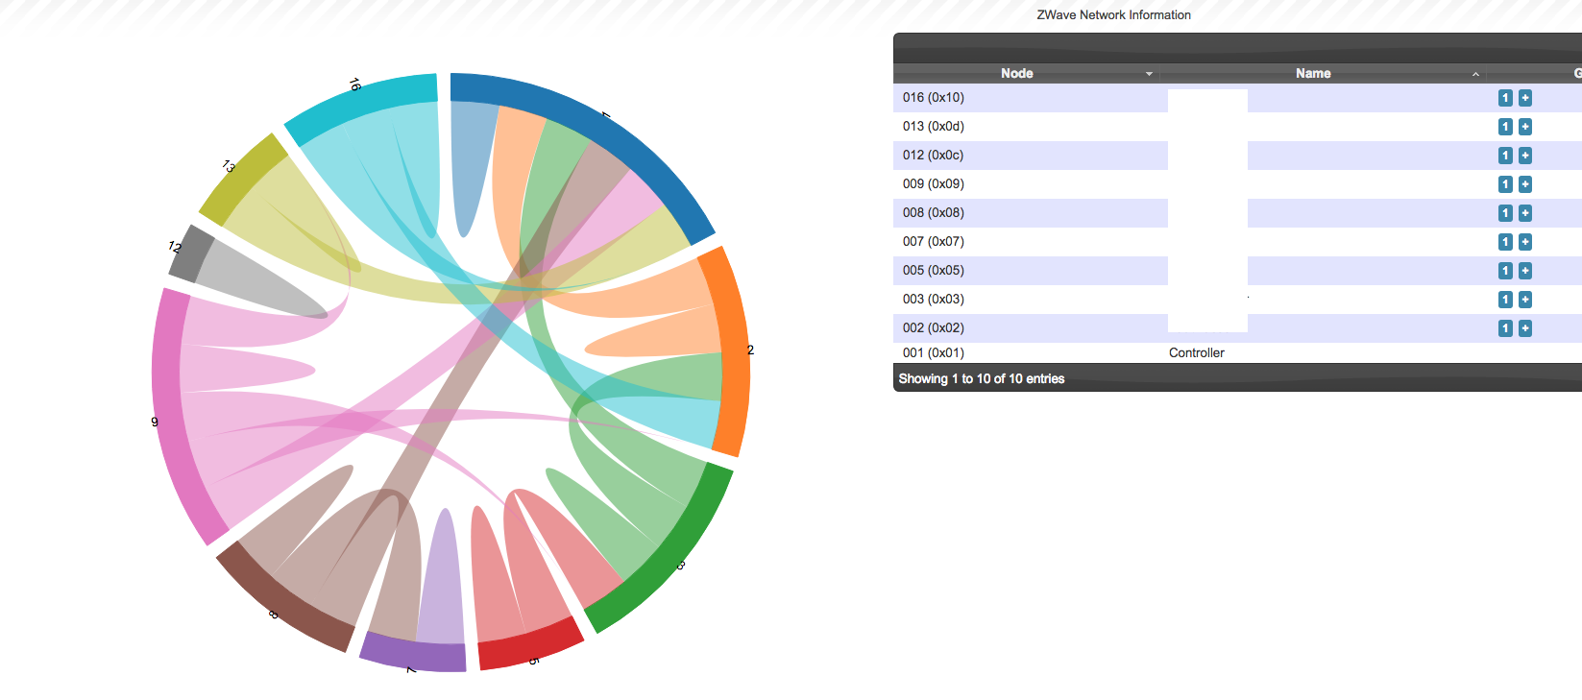Click the green node 3 arc in chord diagram
The height and width of the screenshot is (700, 1582).
pos(669,557)
